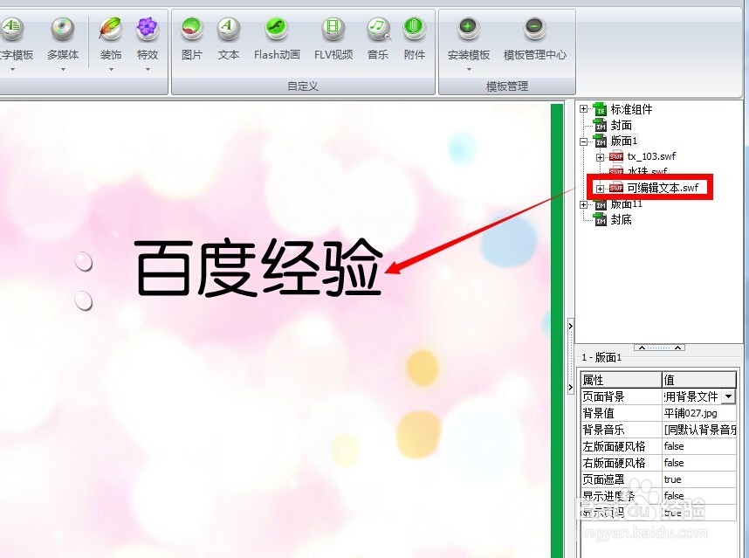This screenshot has height=558, width=749.
Task: Select the 封底 tree item label
Action: 621,219
